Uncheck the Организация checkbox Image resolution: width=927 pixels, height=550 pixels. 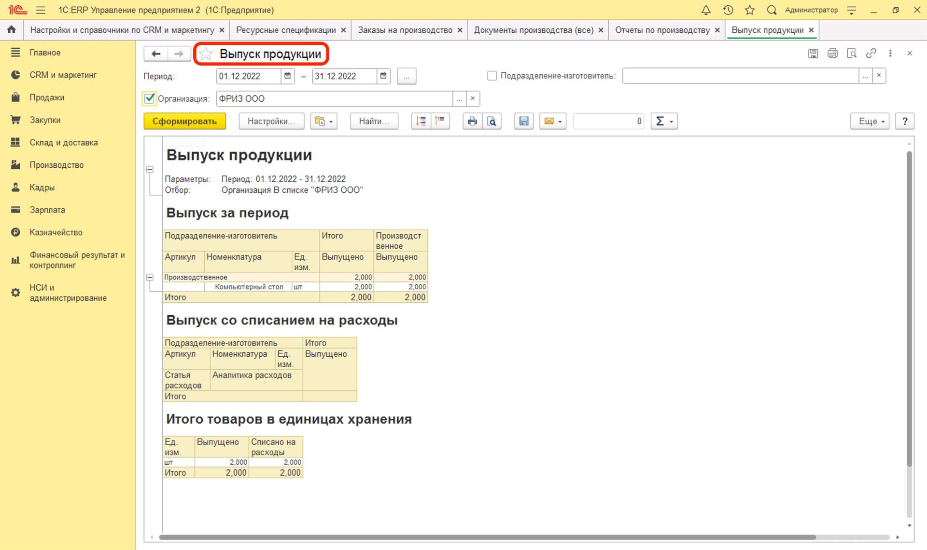149,98
